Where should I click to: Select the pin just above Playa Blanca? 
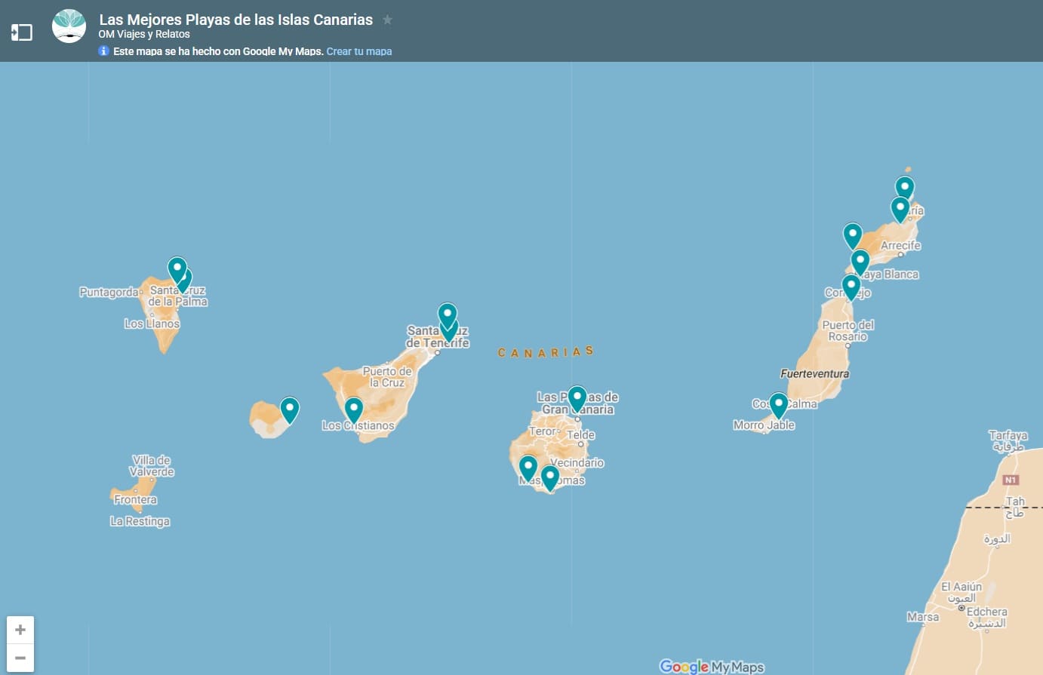coord(860,262)
